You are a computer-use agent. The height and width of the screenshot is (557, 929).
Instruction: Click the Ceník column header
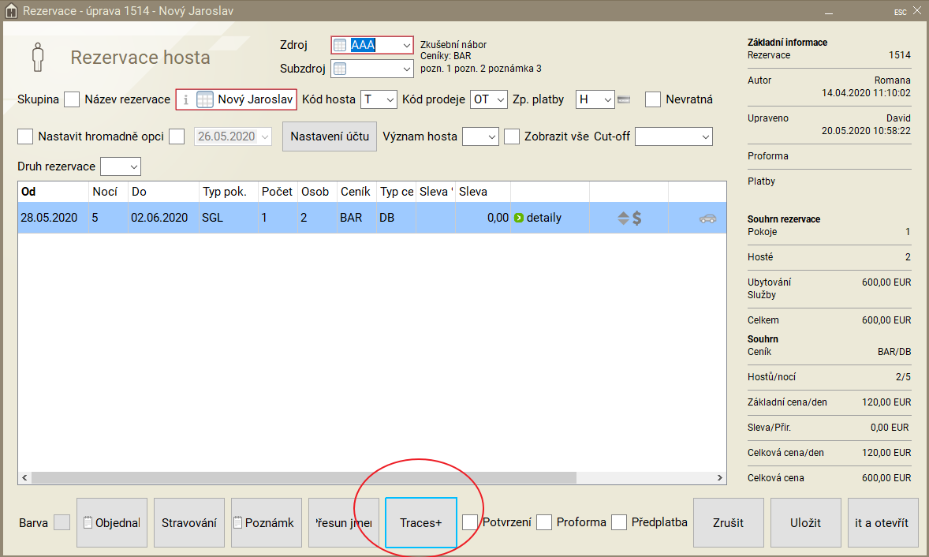[x=350, y=192]
